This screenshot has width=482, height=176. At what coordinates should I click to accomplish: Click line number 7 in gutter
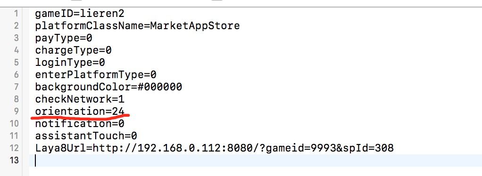(16, 87)
